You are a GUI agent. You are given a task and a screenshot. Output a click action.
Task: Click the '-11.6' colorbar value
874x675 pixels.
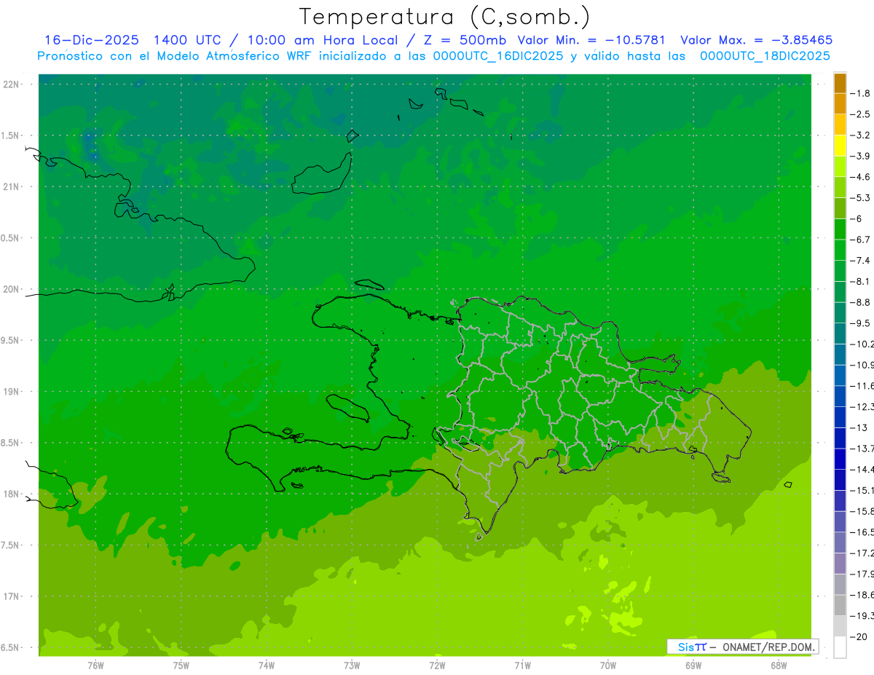point(862,385)
